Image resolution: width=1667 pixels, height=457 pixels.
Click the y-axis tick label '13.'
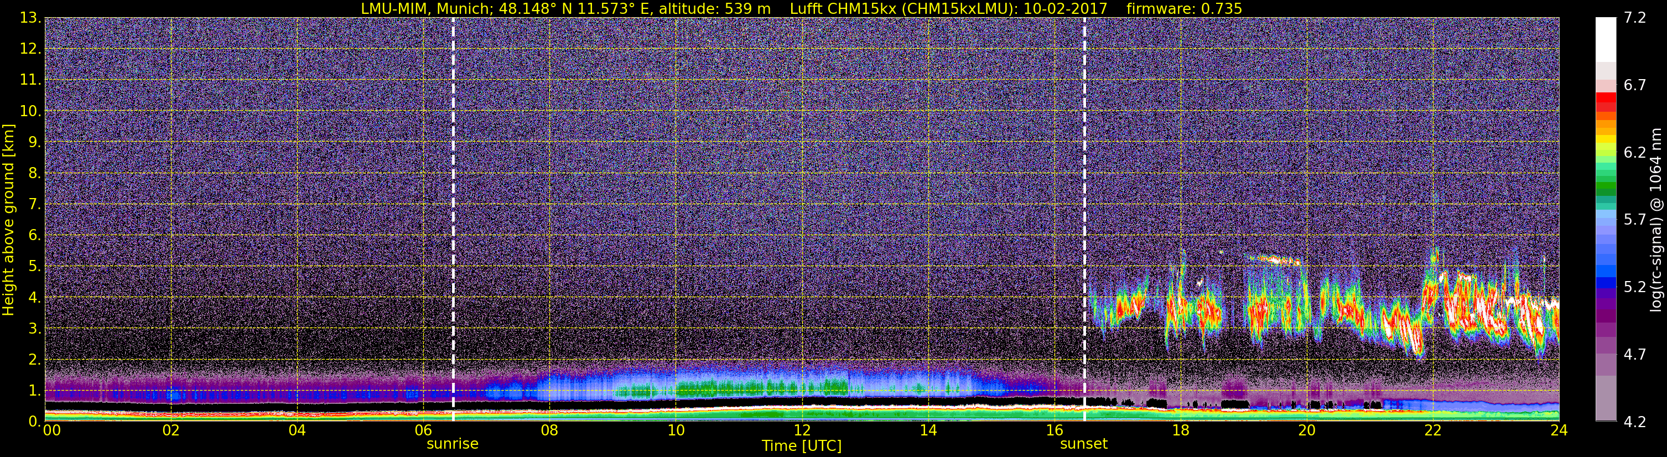(30, 18)
